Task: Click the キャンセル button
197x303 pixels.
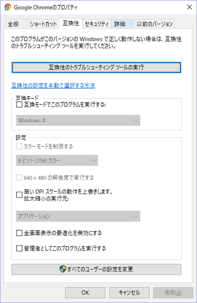Action: click(x=129, y=293)
